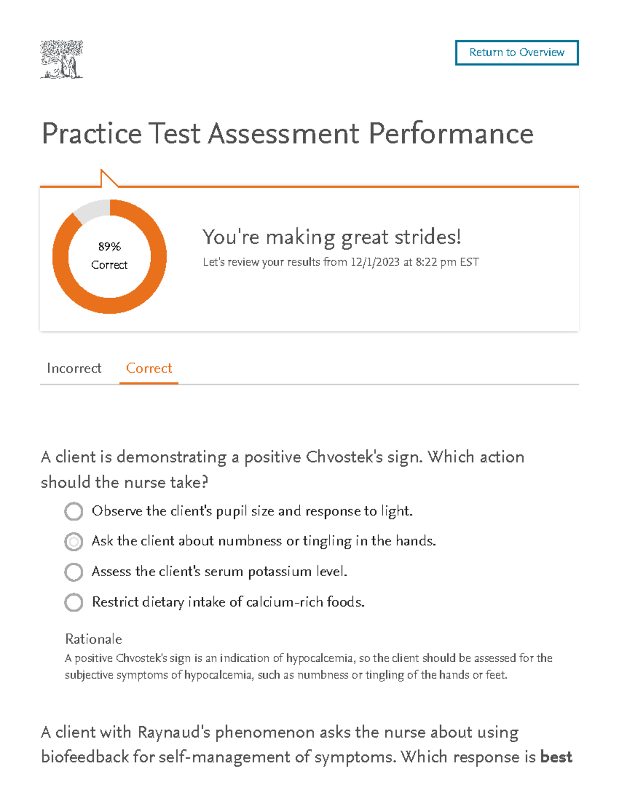The width and height of the screenshot is (619, 801).
Task: Click the speech-bubble pointer above the results panel
Action: click(x=107, y=178)
